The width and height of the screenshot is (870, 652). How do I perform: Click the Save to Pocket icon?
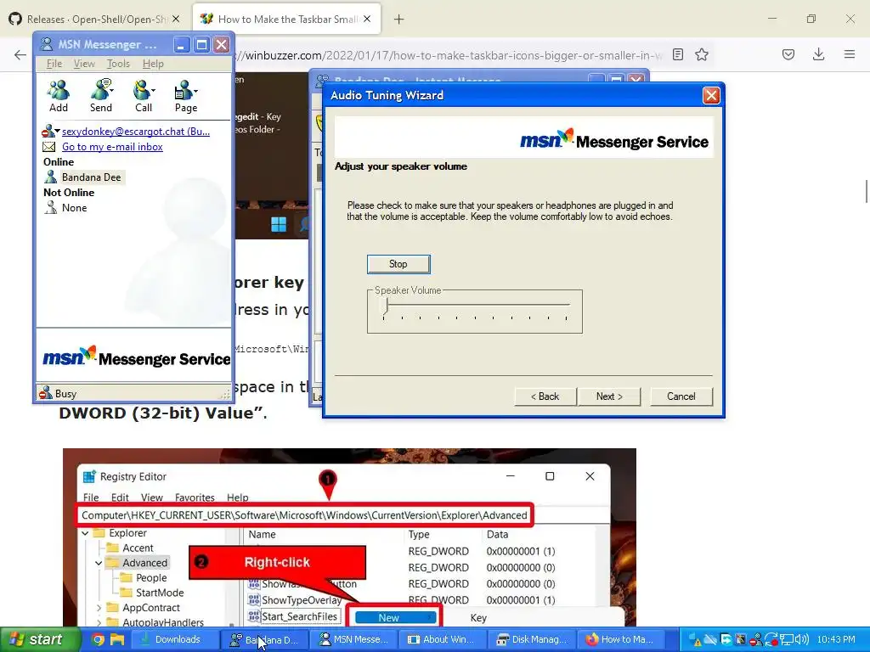(788, 54)
